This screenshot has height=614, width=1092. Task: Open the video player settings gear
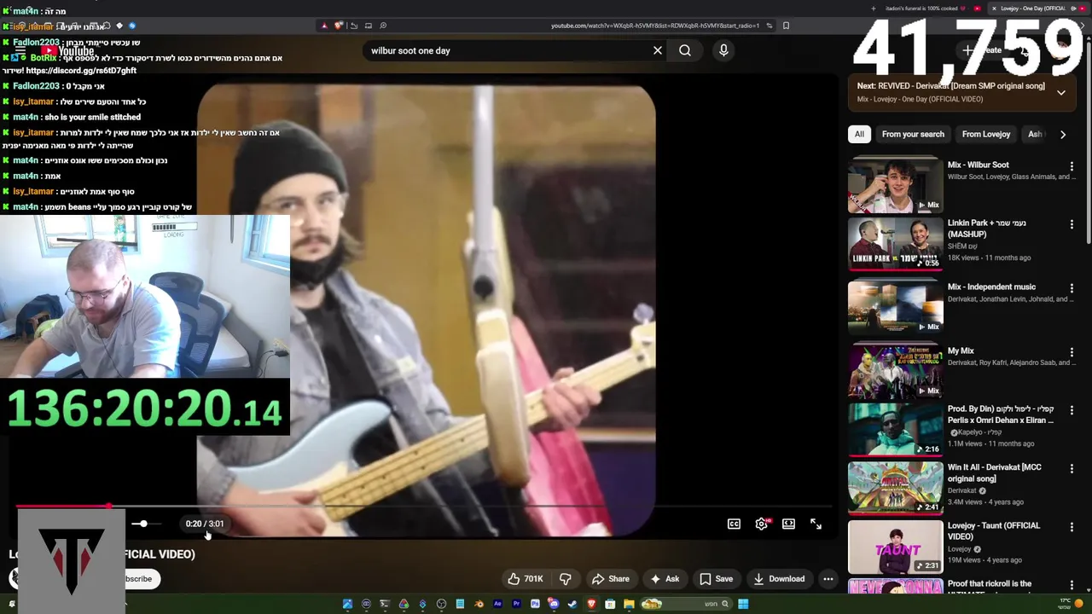(x=762, y=524)
